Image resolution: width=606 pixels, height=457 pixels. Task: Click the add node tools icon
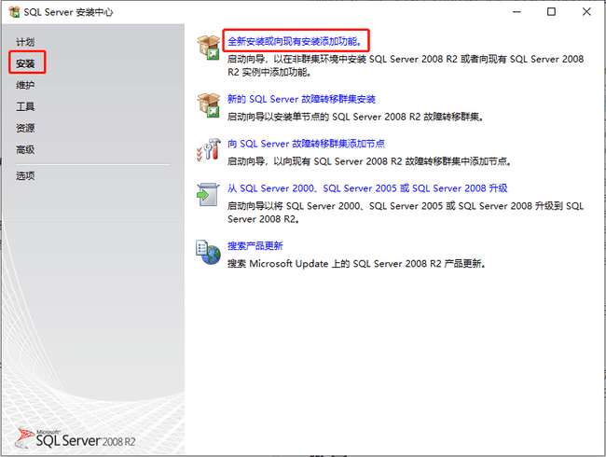[x=208, y=149]
